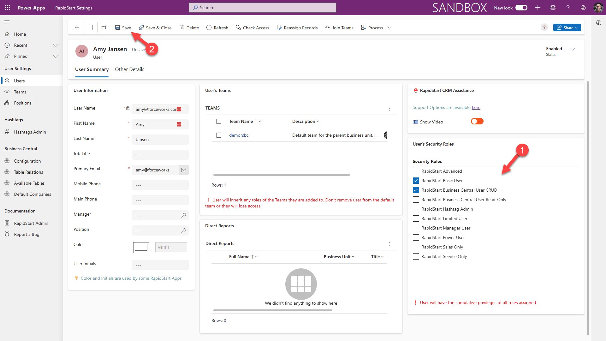
Task: Click the Refresh command icon
Action: point(209,28)
